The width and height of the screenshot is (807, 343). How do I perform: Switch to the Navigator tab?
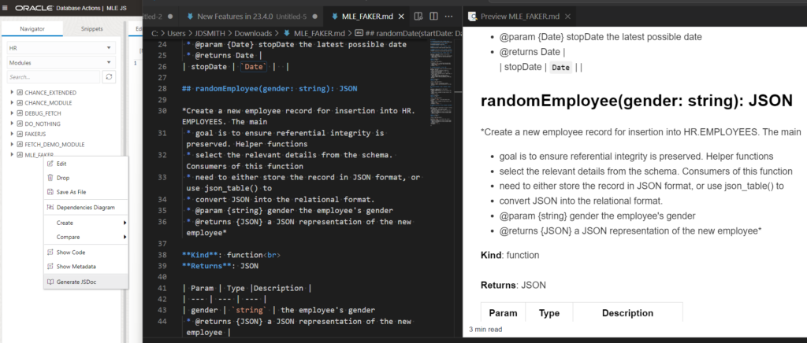tap(32, 29)
